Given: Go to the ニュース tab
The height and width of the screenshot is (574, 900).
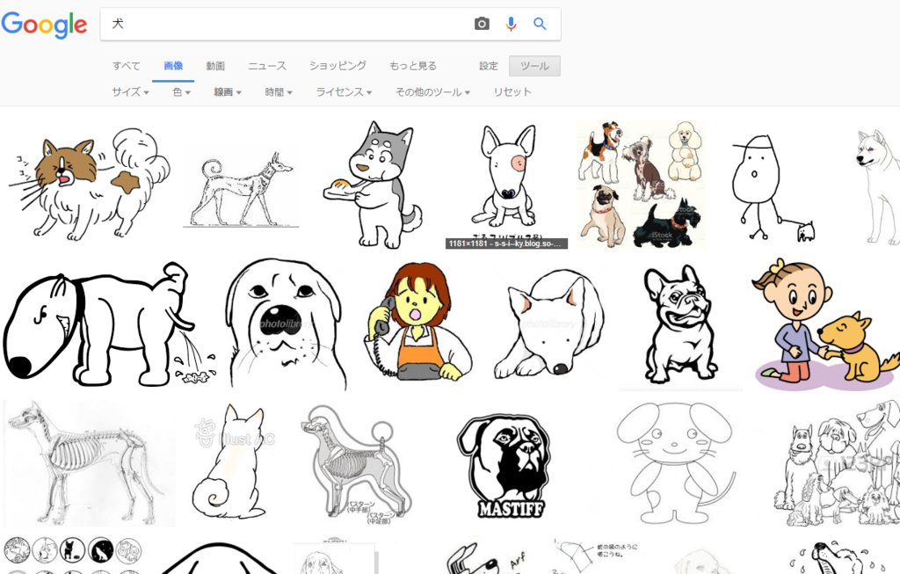Looking at the screenshot, I should (267, 66).
